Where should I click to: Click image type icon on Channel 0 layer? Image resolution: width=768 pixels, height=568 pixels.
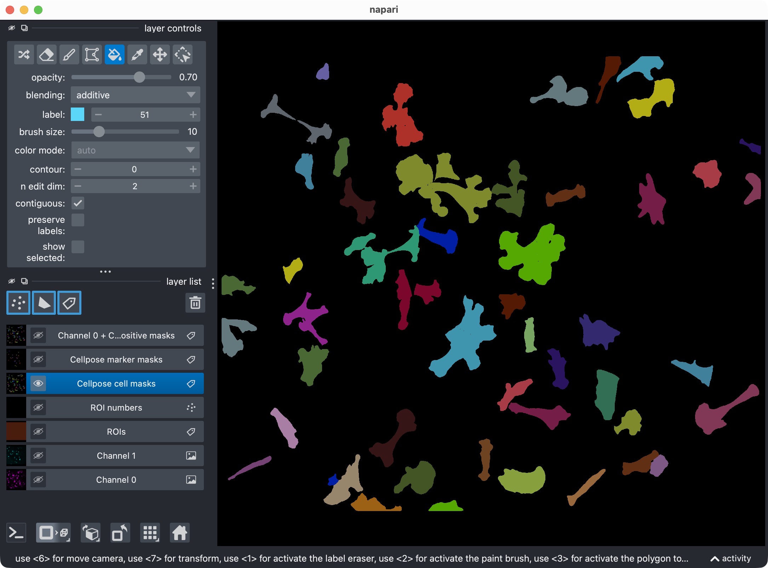[x=191, y=480]
